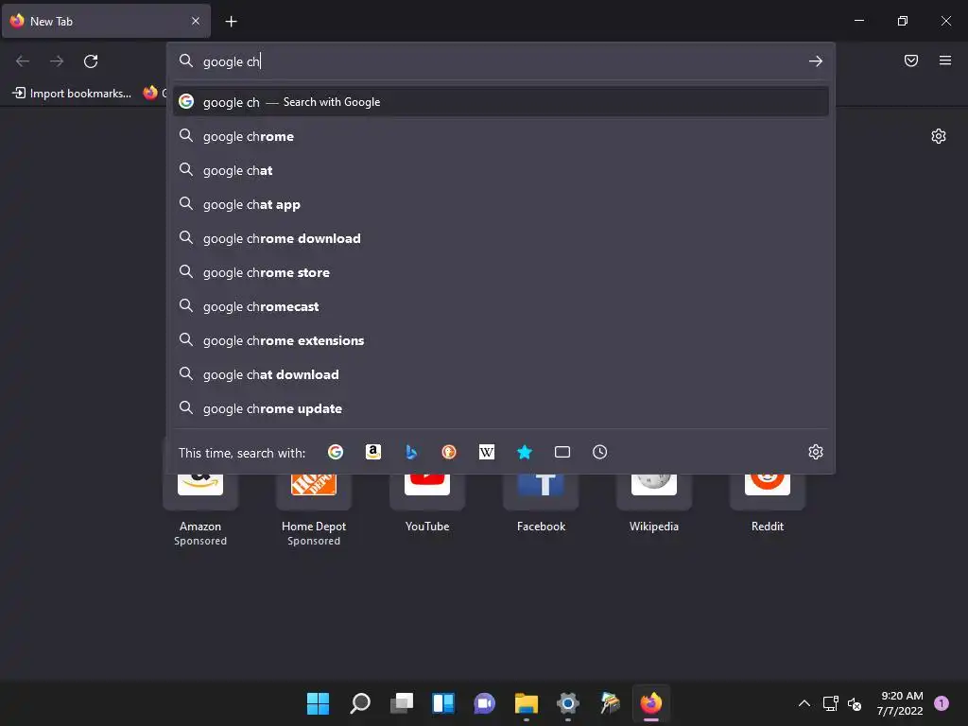
Task: Open Widgets from the taskbar
Action: click(443, 703)
